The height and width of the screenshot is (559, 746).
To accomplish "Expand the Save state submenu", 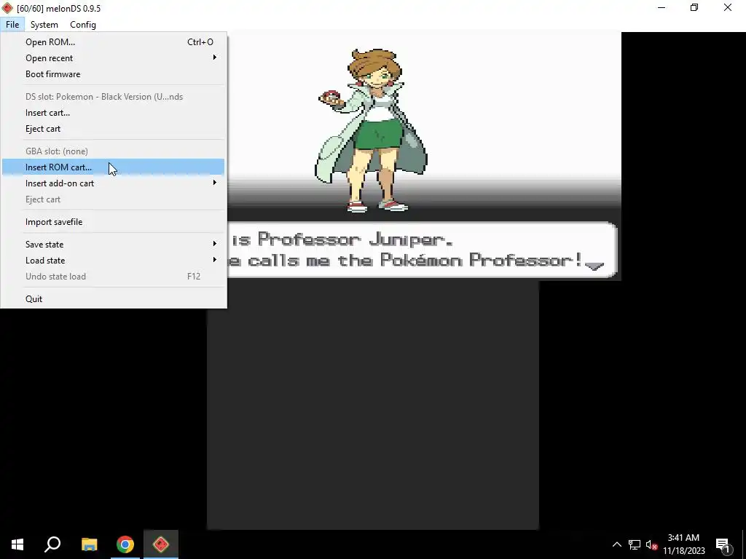I will pos(113,245).
